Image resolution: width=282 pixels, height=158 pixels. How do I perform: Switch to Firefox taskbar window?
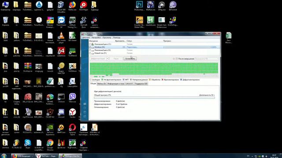tap(22, 156)
